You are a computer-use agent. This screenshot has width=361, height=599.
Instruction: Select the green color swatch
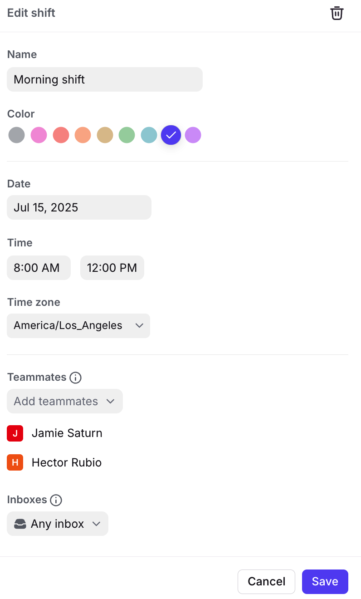(127, 135)
